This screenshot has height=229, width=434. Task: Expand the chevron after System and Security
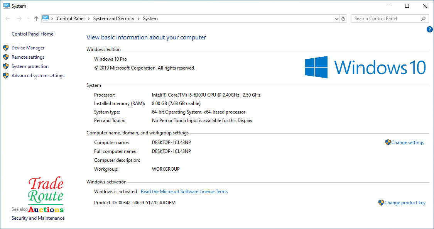click(x=138, y=19)
